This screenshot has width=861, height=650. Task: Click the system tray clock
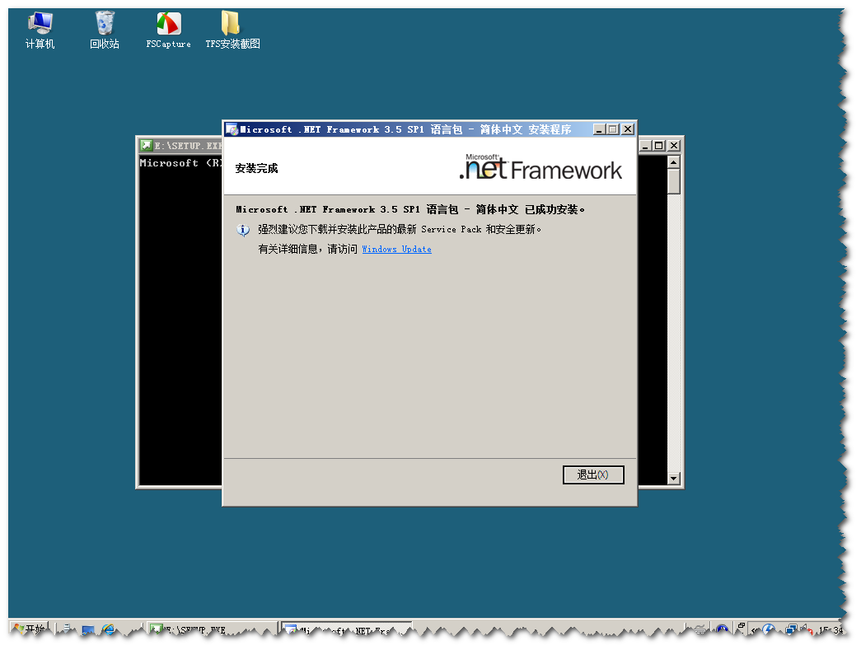click(x=831, y=630)
